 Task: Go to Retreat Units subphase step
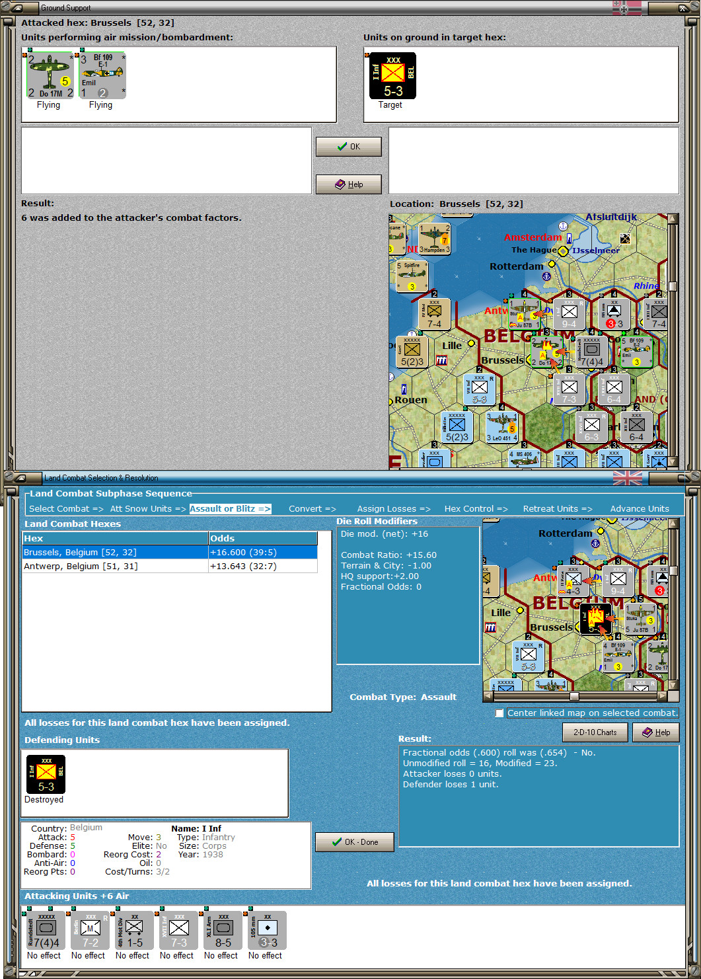point(558,508)
